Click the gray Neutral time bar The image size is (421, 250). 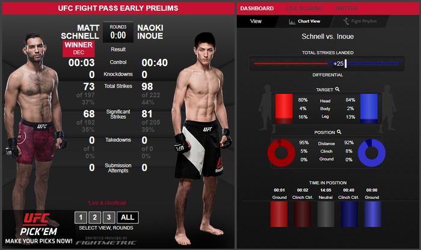coord(326,214)
